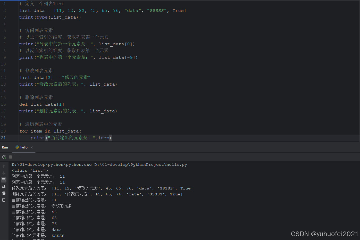
Task: Click the 'del list_data[1]' statement
Action: [42, 104]
